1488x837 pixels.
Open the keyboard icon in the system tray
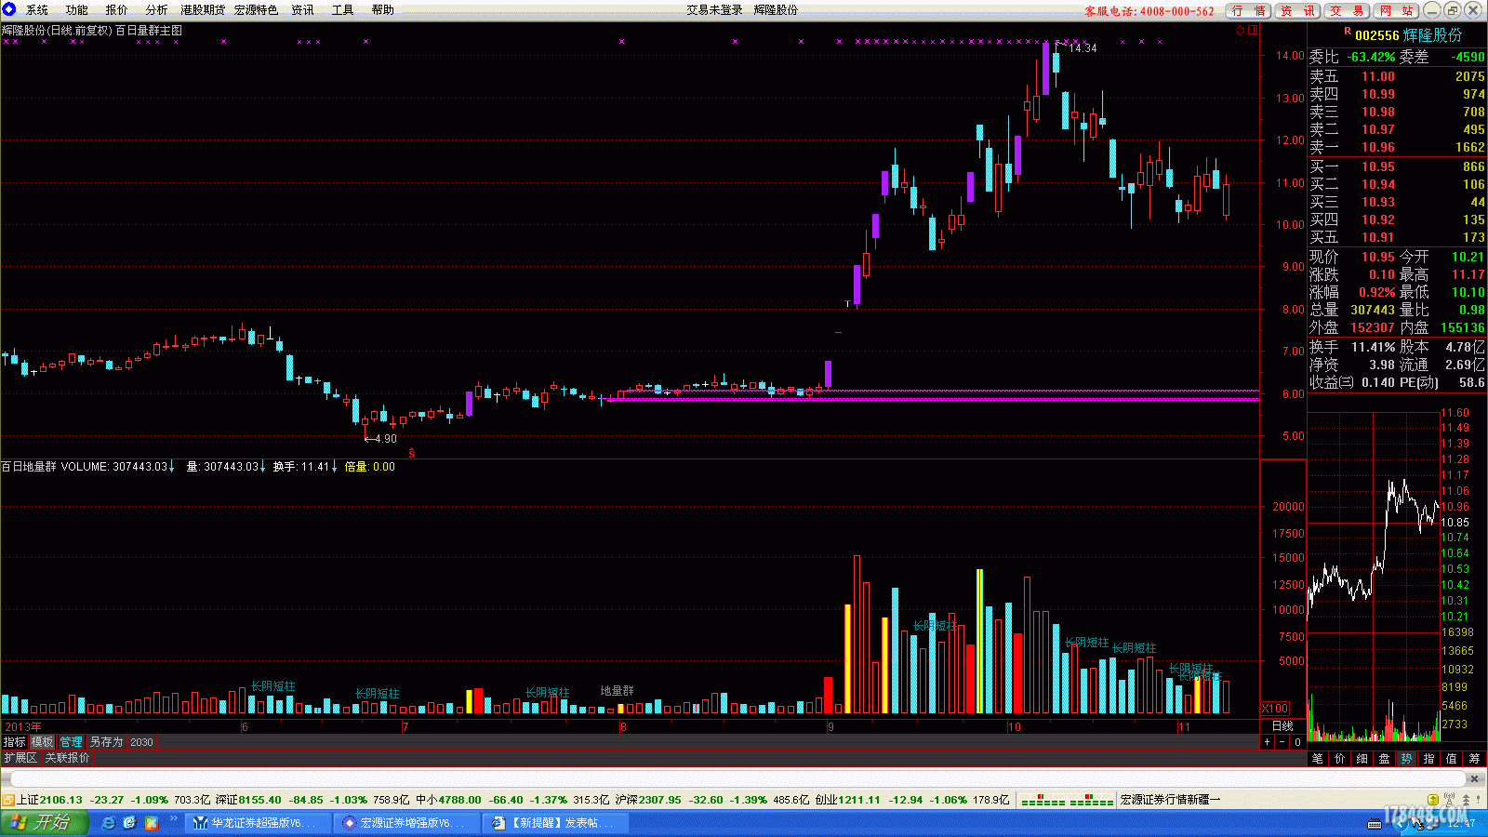tap(1375, 823)
